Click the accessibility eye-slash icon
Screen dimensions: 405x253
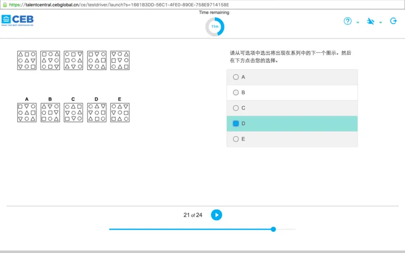pos(371,21)
